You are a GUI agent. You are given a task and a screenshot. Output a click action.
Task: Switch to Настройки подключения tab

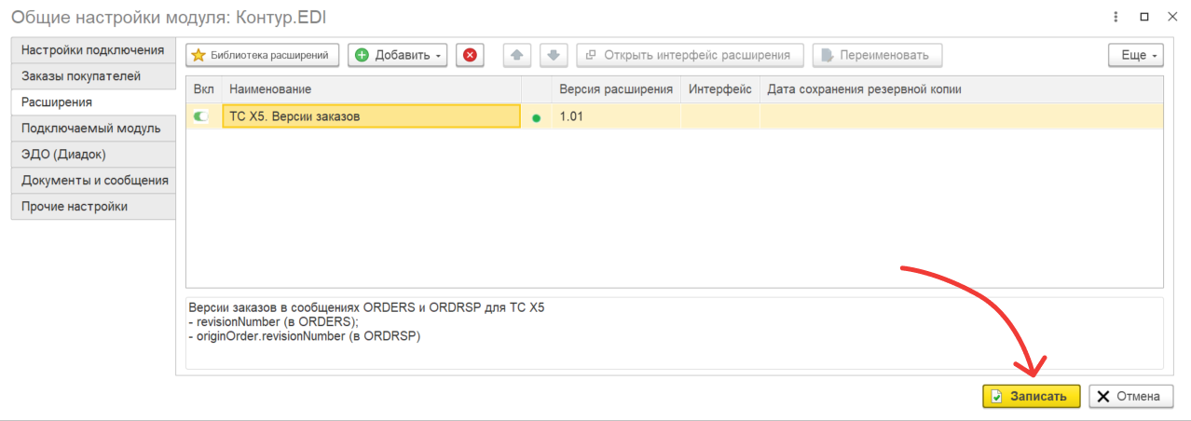(x=93, y=50)
